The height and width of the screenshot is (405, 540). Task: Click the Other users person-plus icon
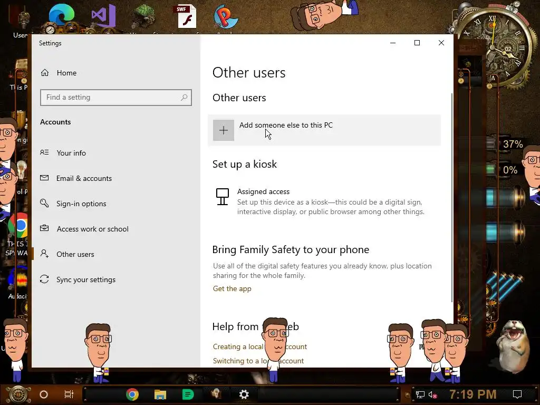click(44, 254)
